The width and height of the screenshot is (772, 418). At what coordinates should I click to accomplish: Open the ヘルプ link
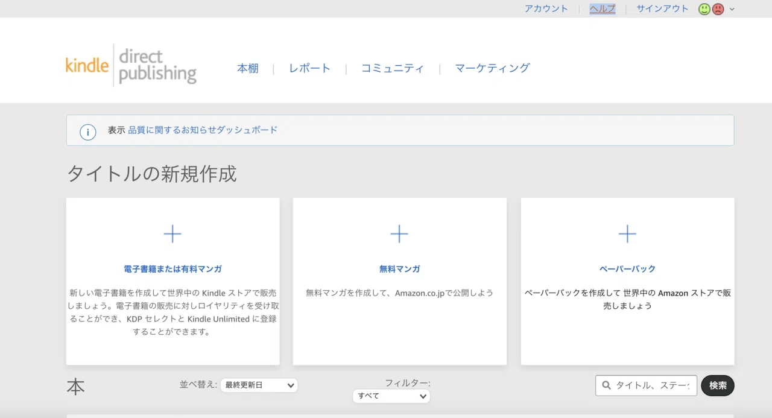tap(603, 8)
